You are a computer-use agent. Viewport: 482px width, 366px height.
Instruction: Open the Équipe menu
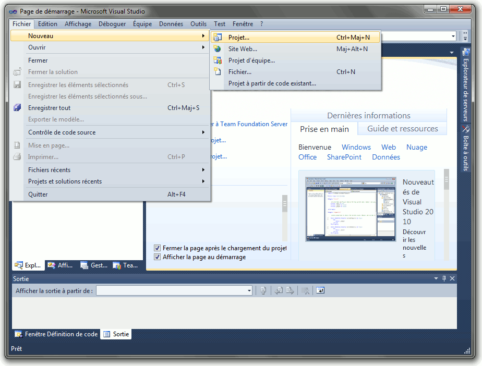(x=142, y=23)
